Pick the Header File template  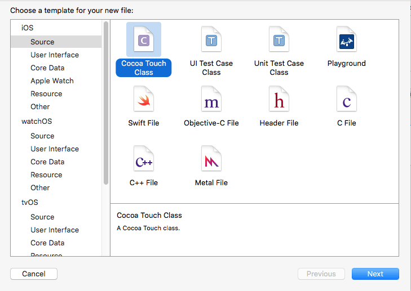click(279, 99)
